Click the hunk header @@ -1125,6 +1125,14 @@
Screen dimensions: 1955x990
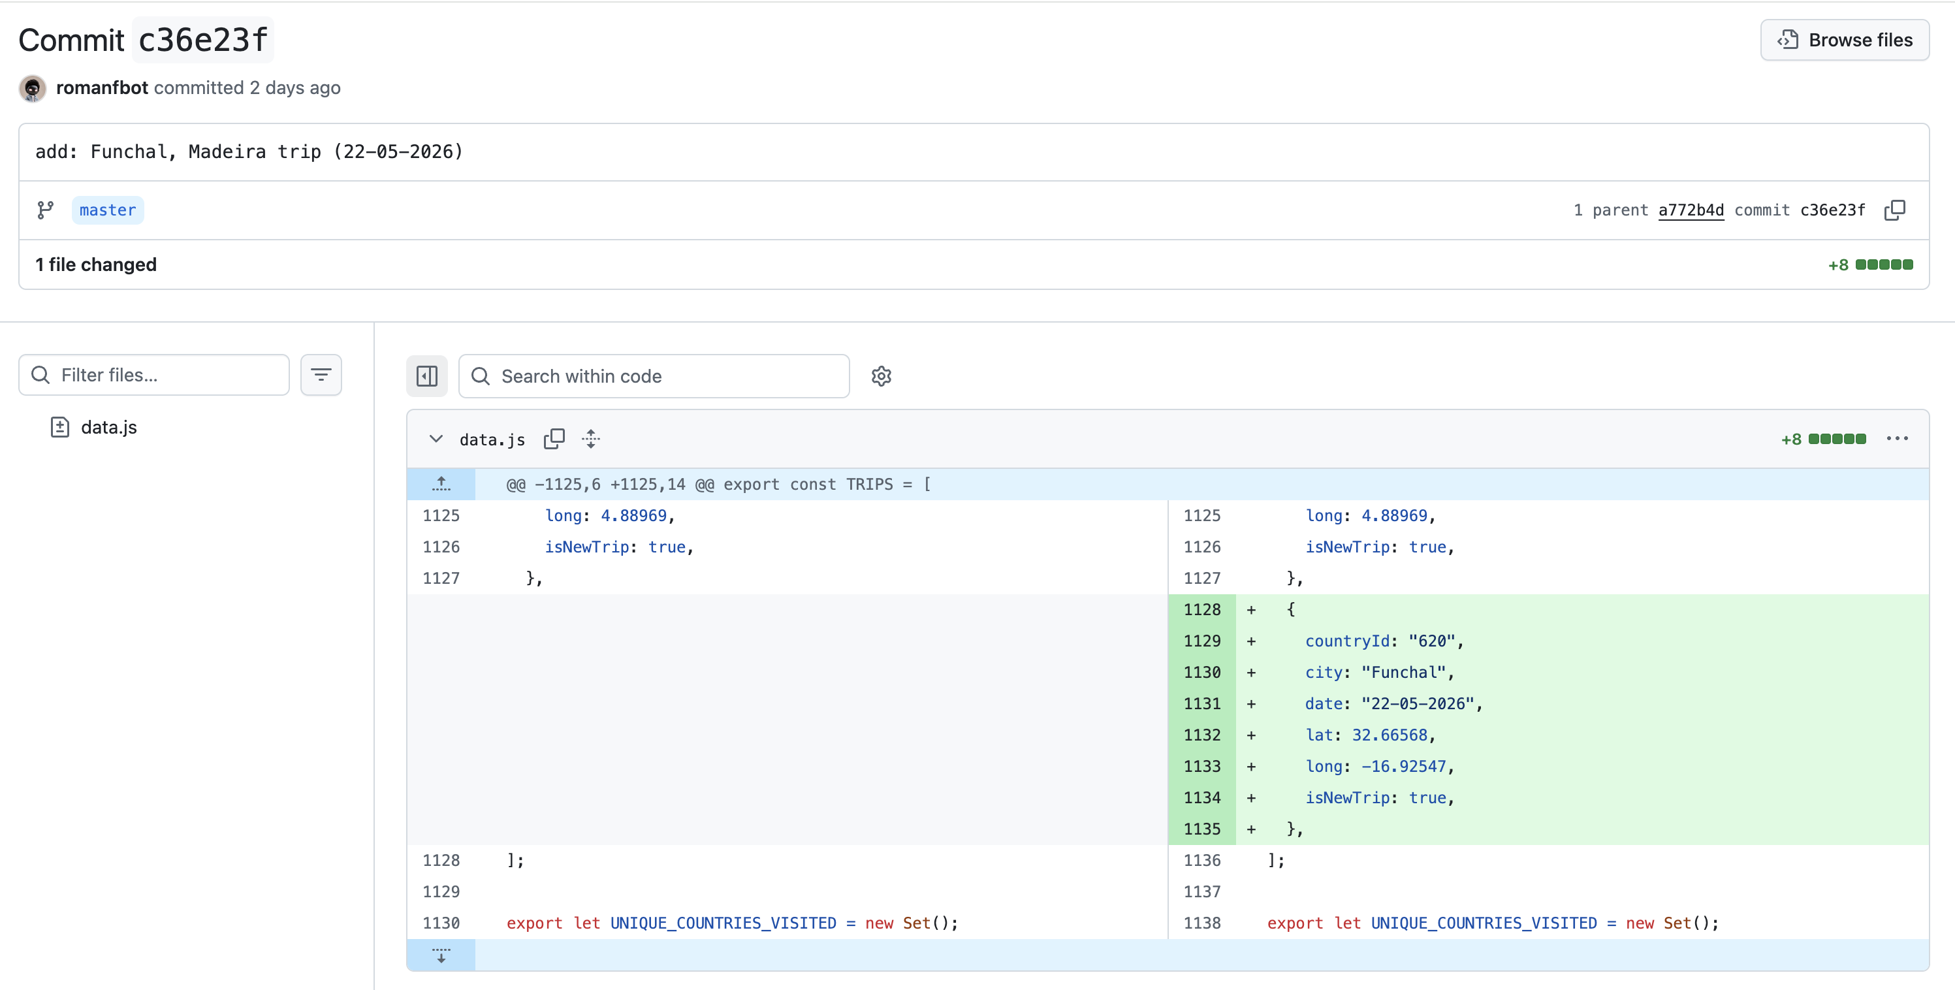pos(718,485)
